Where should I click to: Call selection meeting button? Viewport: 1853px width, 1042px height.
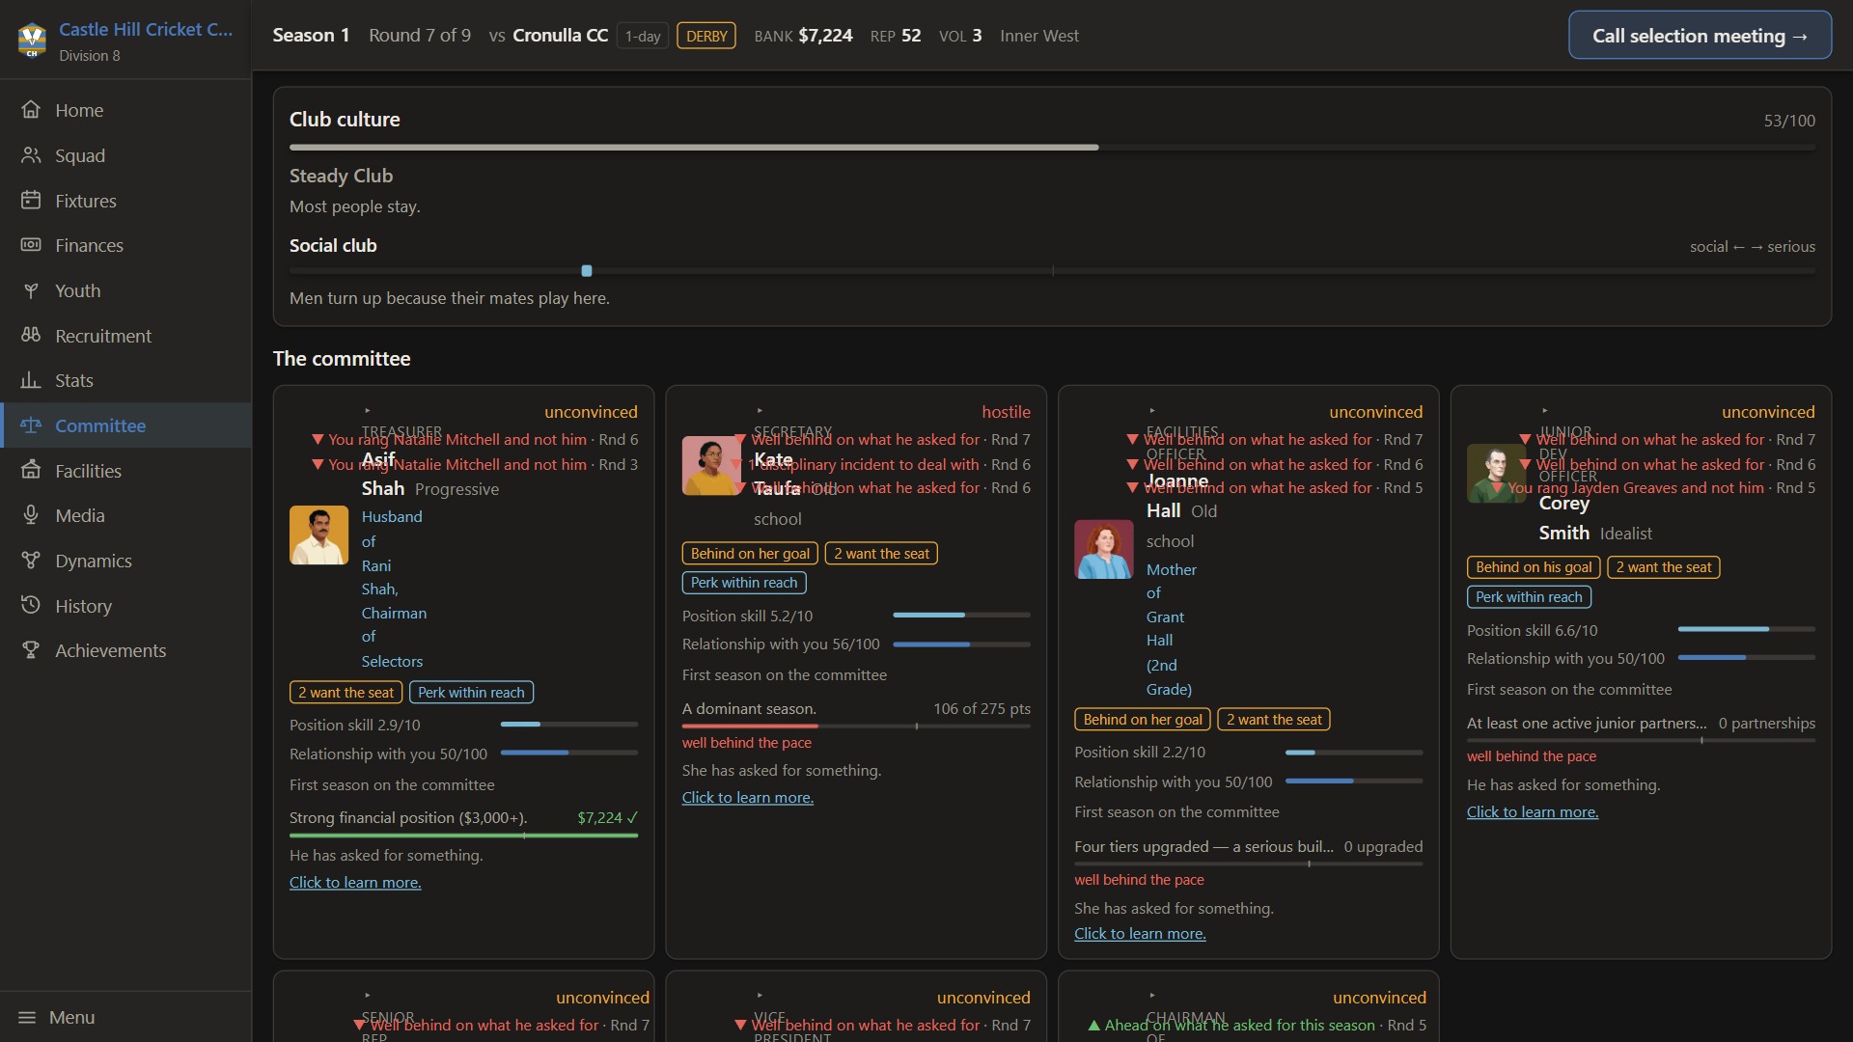point(1700,36)
